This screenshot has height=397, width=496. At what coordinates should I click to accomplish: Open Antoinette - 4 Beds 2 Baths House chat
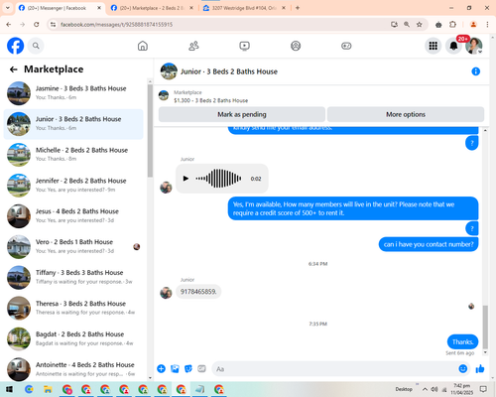[73, 369]
